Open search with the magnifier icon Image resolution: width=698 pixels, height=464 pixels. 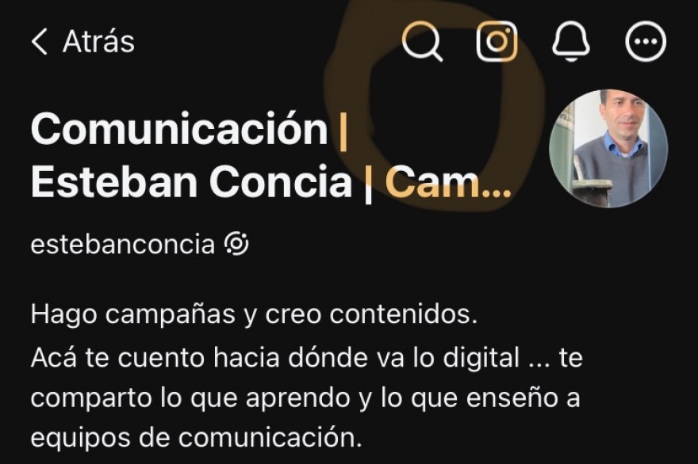click(x=422, y=41)
